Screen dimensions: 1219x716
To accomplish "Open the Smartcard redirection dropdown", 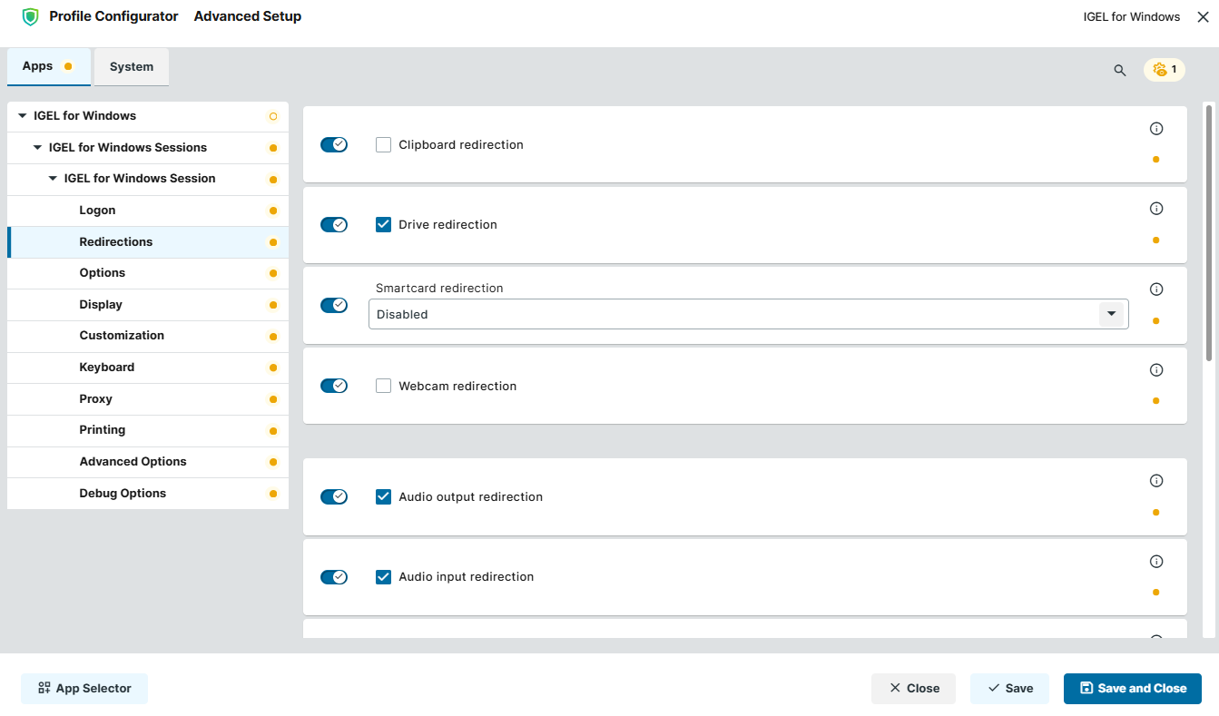I will click(1111, 313).
